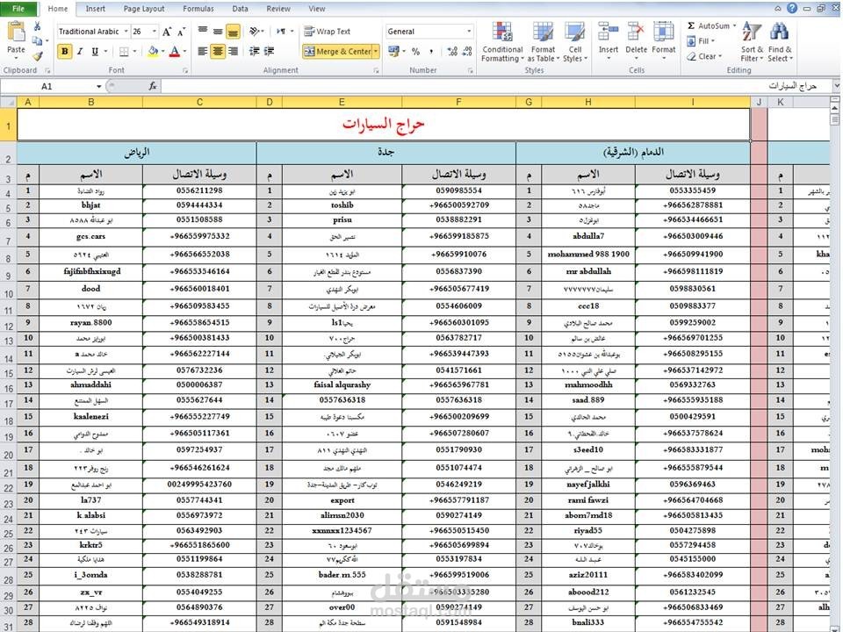The image size is (843, 632).
Task: Toggle bottom vertical alignment
Action: pos(233,32)
